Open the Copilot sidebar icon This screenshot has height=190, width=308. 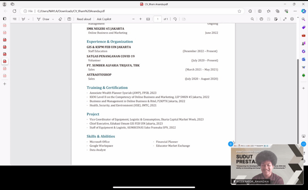click(303, 11)
